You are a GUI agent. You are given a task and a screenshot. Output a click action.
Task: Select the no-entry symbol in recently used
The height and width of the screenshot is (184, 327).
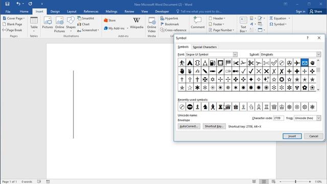190,107
